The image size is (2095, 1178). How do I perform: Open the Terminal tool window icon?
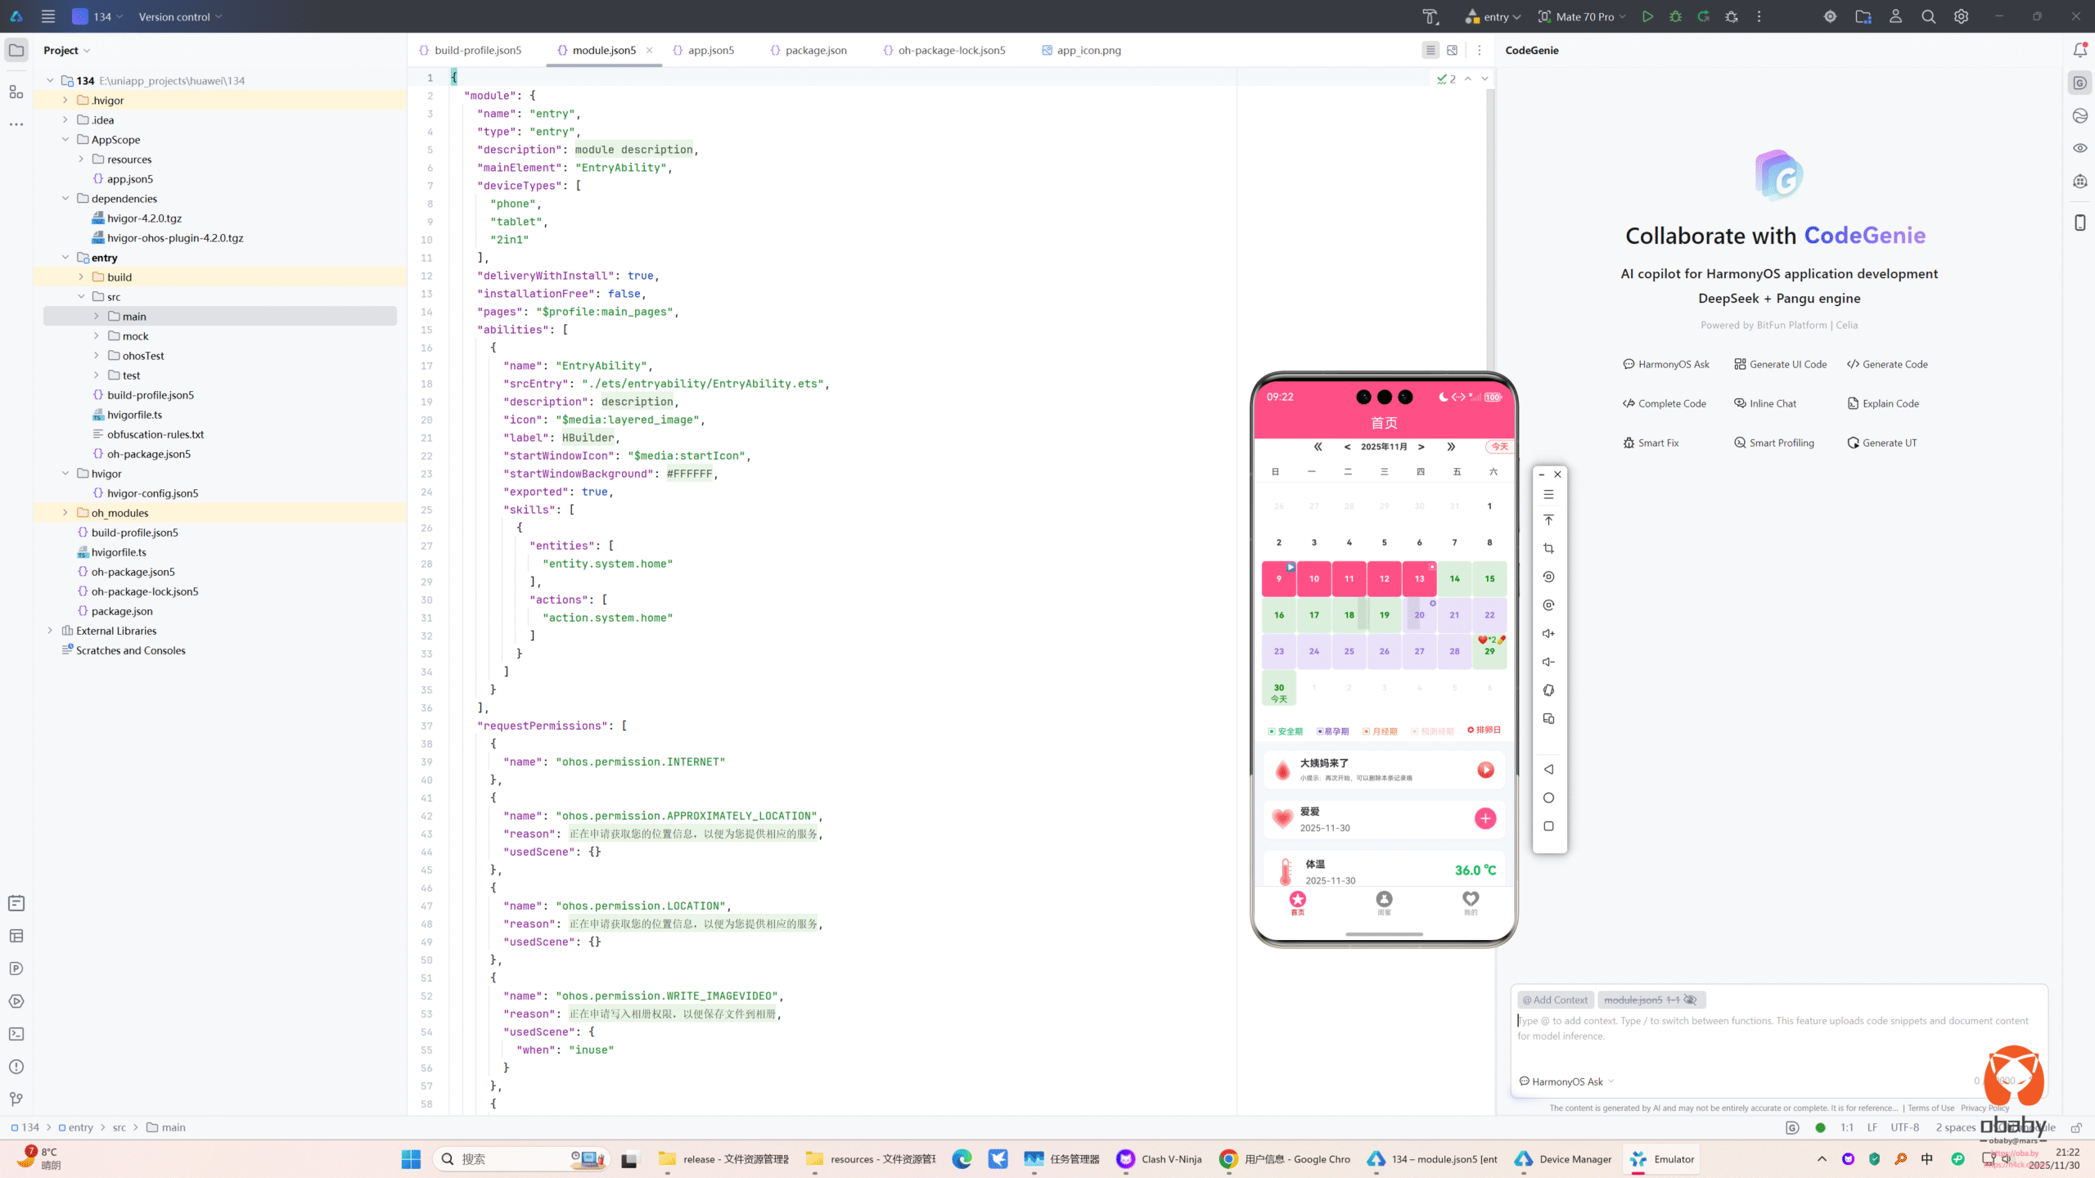[16, 1034]
